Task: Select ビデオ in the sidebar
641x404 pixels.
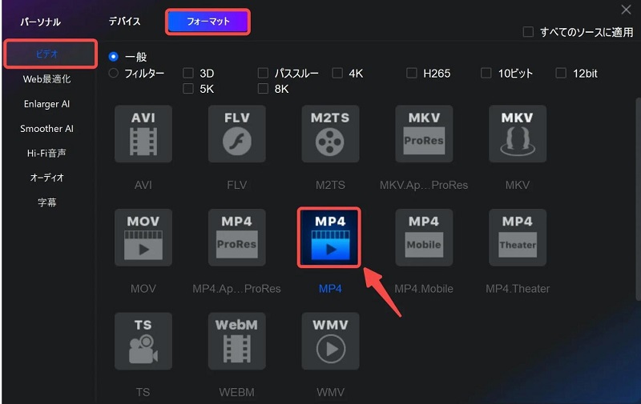Action: click(x=50, y=54)
